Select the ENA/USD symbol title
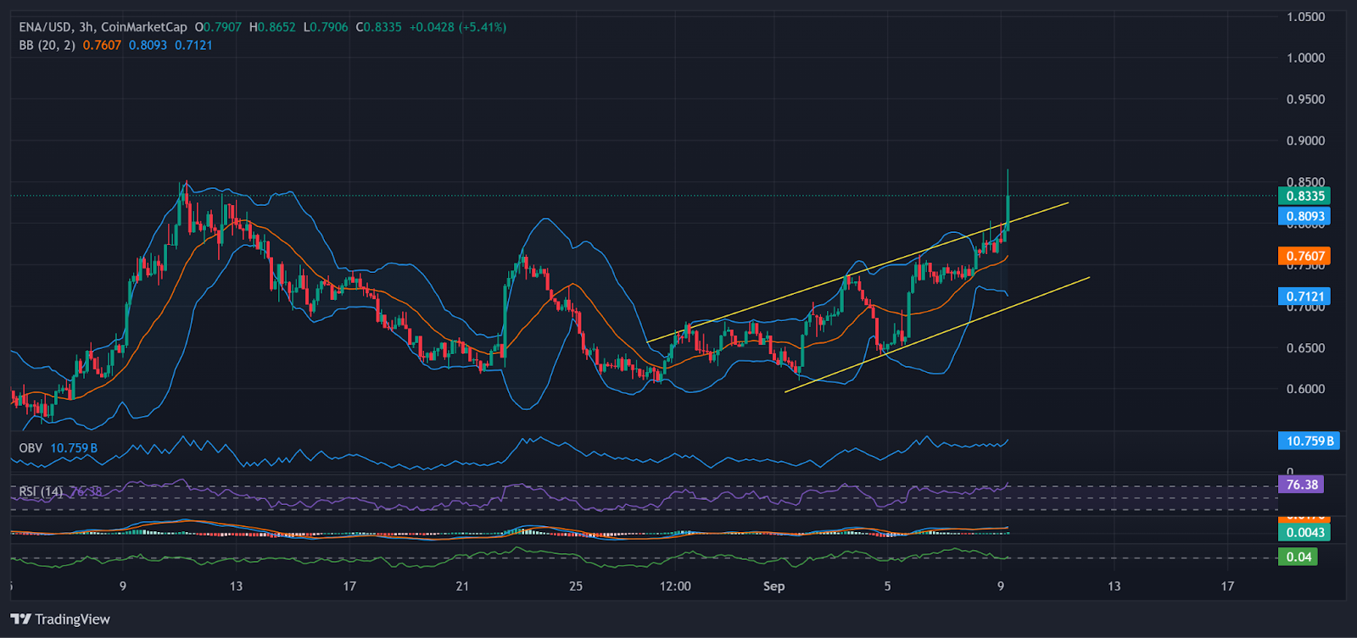The width and height of the screenshot is (1357, 638). coord(46,27)
